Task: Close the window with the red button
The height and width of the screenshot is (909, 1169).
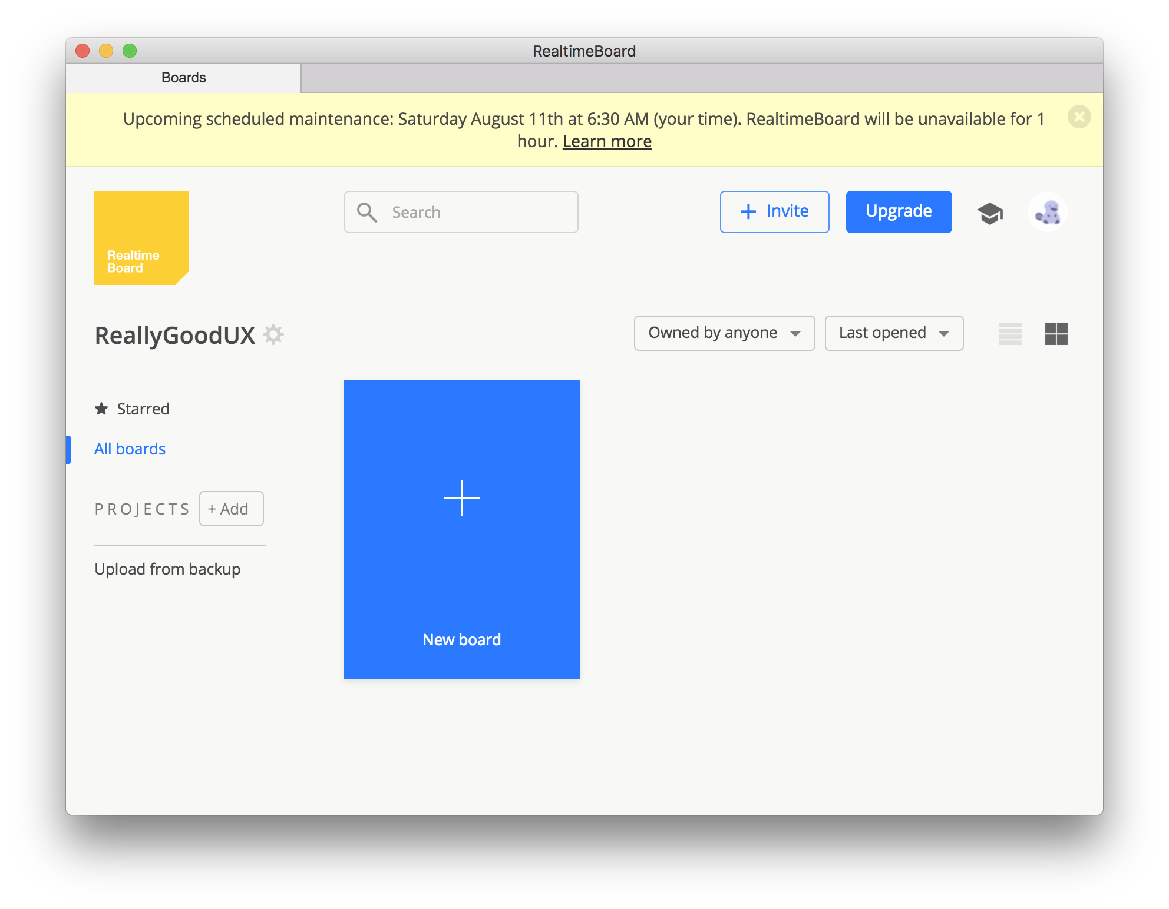Action: pyautogui.click(x=82, y=51)
